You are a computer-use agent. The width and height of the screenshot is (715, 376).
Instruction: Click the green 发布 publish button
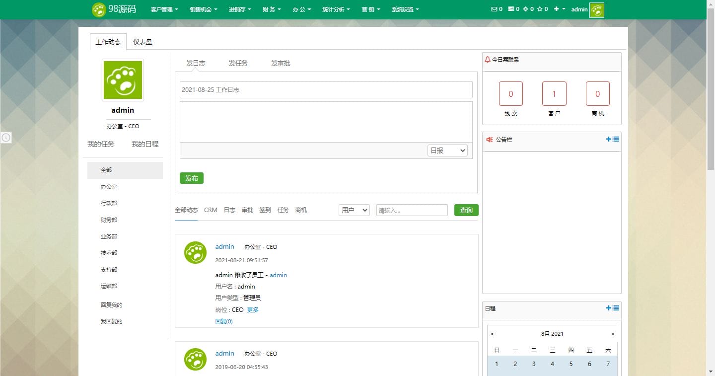click(192, 178)
